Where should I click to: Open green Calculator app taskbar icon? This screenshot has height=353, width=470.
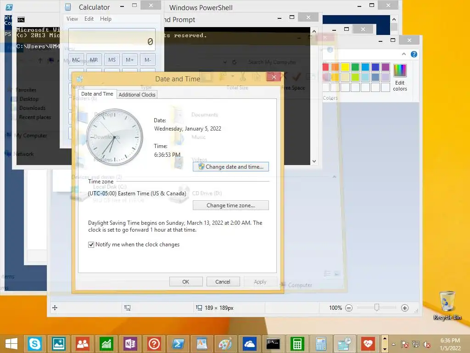(x=297, y=344)
